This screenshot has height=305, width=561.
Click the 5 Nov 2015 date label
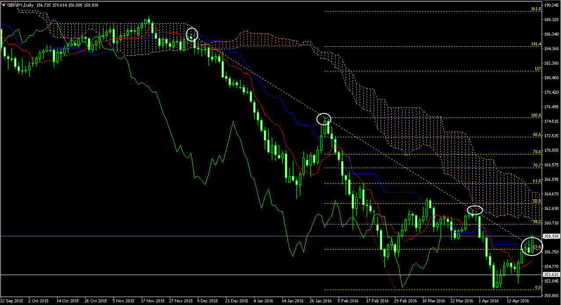point(124,301)
